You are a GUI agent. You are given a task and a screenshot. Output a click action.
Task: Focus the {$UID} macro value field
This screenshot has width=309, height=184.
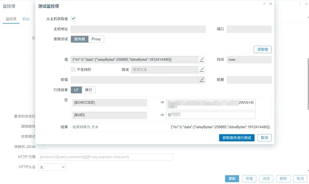[211, 115]
